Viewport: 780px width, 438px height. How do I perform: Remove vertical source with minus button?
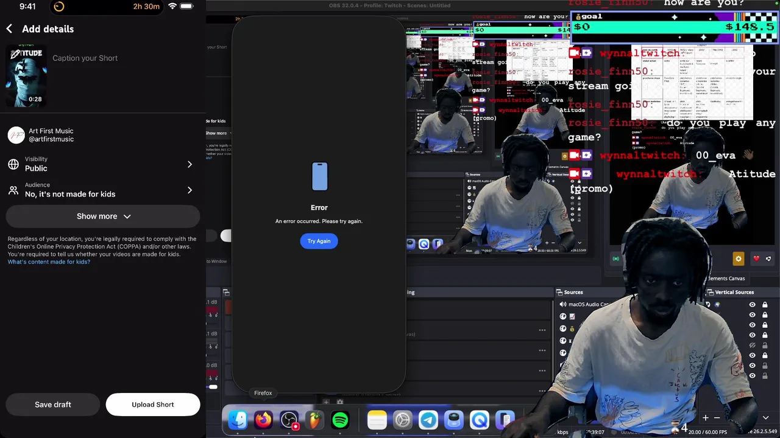tap(717, 418)
